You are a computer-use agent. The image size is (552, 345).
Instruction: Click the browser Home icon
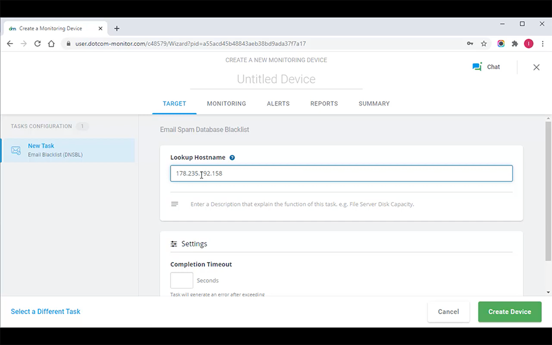point(50,43)
